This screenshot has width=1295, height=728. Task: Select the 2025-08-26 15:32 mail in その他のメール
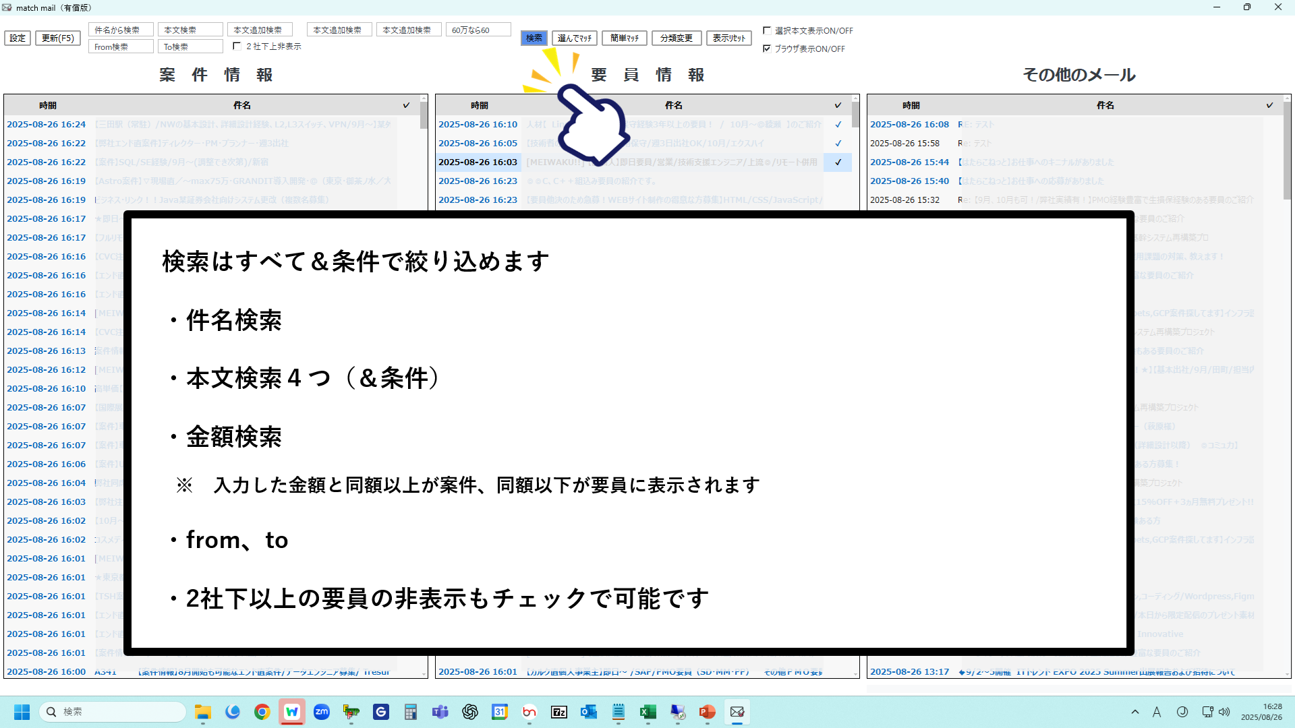coord(1075,200)
